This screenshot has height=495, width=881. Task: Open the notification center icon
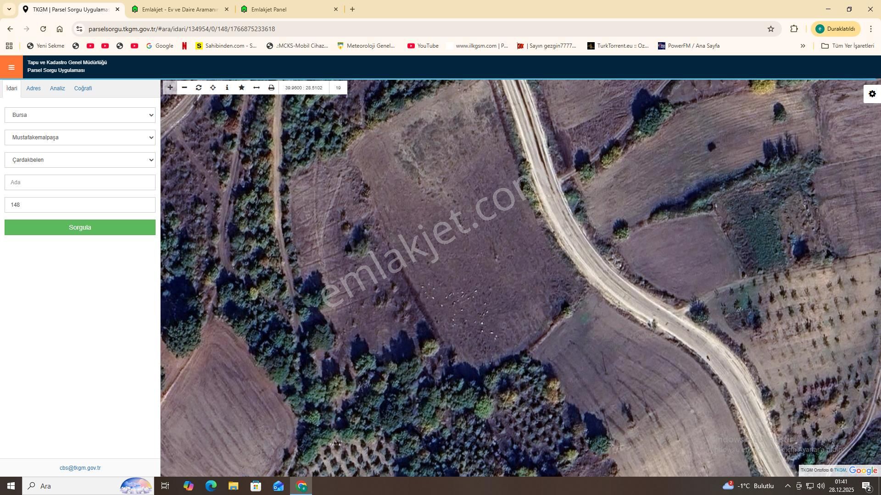pos(866,486)
